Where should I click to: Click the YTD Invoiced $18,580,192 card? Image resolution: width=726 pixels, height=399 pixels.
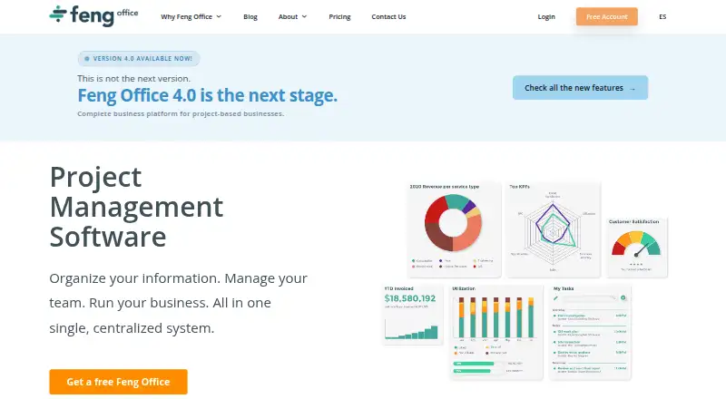tap(412, 315)
